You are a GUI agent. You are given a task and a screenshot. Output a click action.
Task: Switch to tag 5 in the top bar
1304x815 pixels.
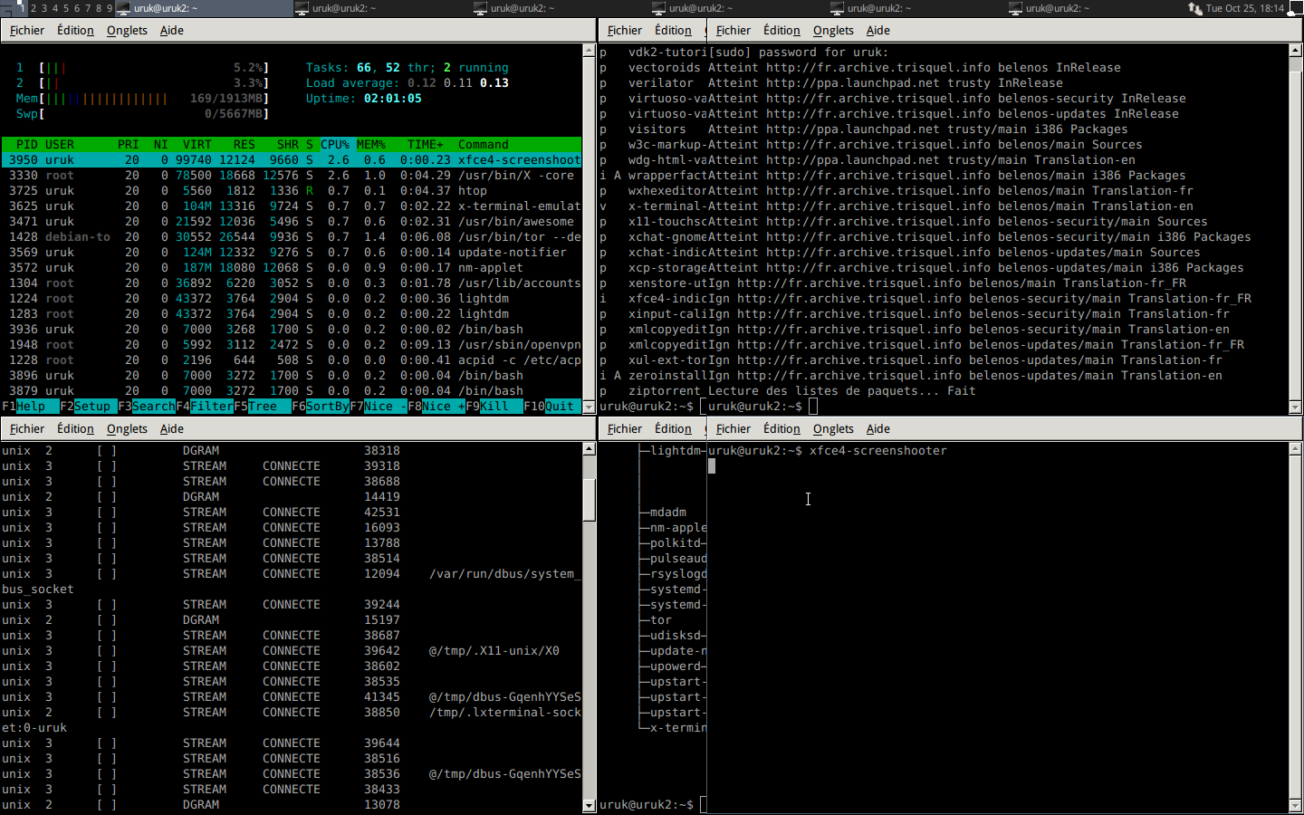point(66,8)
